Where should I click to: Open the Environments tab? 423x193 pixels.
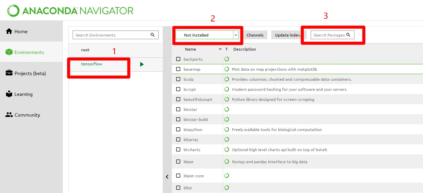(31, 52)
